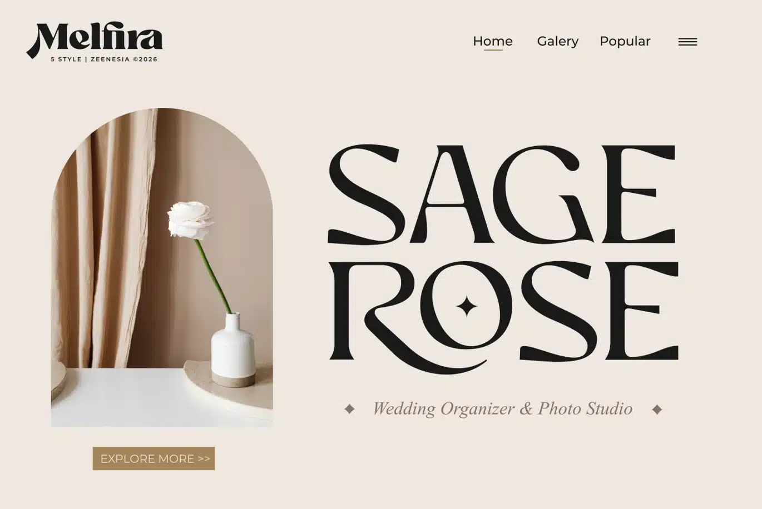Click the arched flower vase photo

click(x=162, y=267)
